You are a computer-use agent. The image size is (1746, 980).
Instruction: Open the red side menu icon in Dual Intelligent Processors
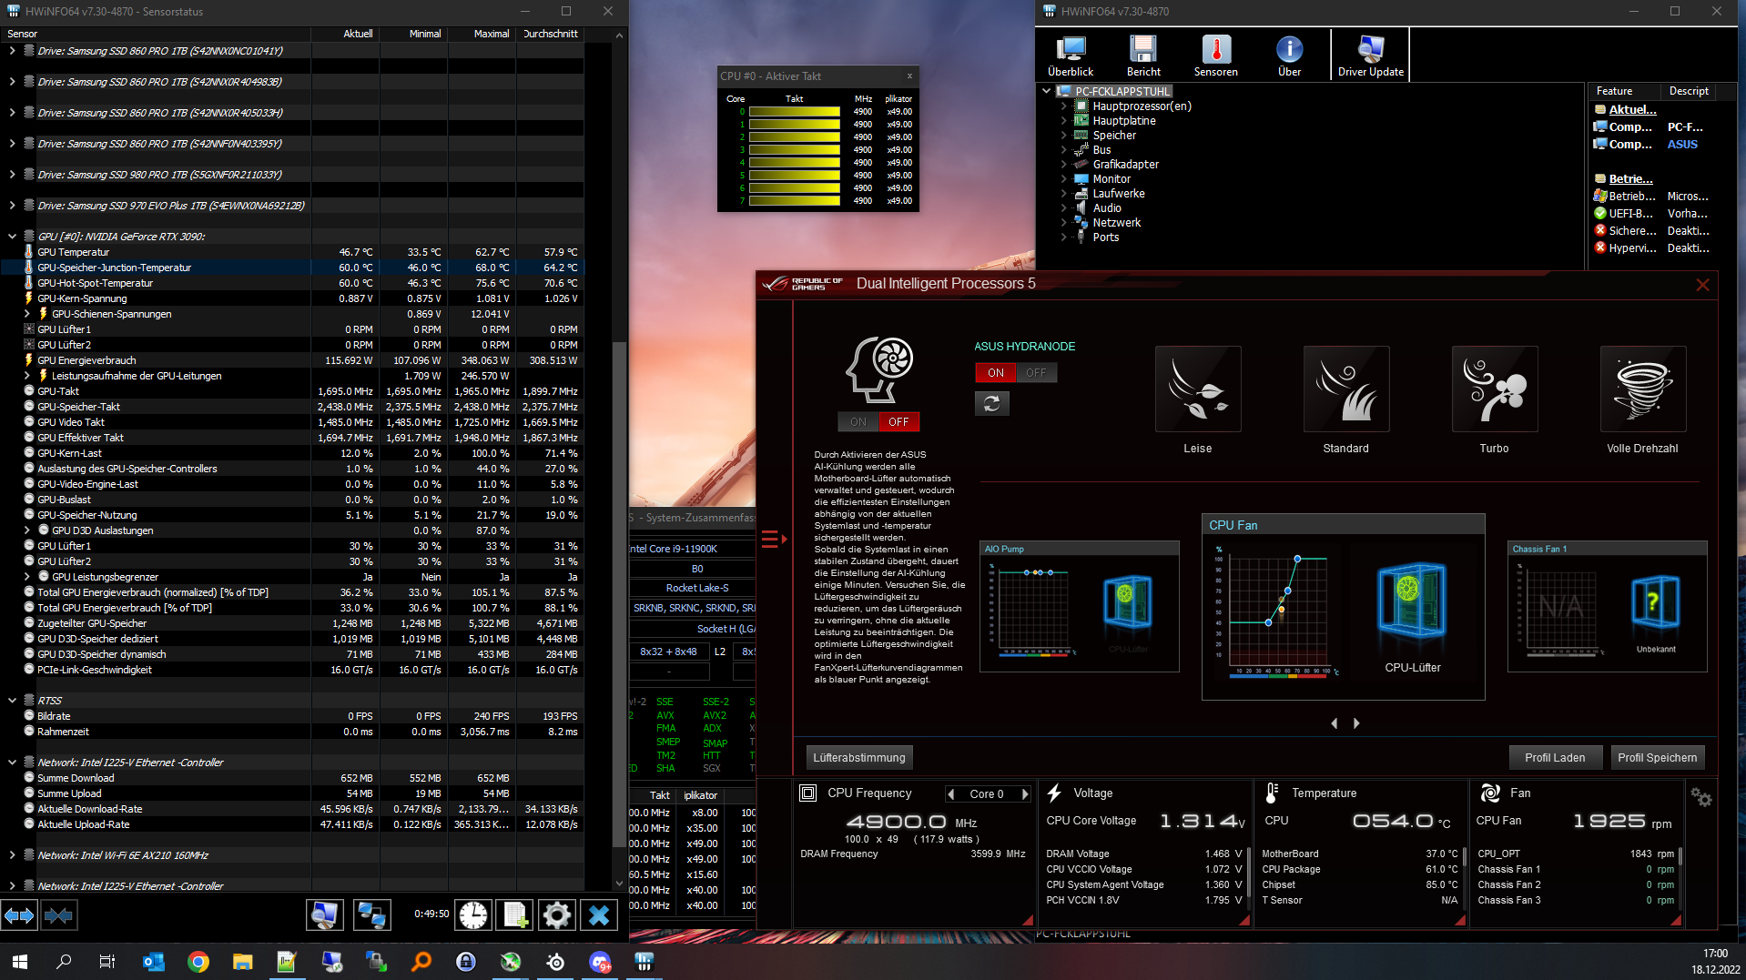pos(774,539)
